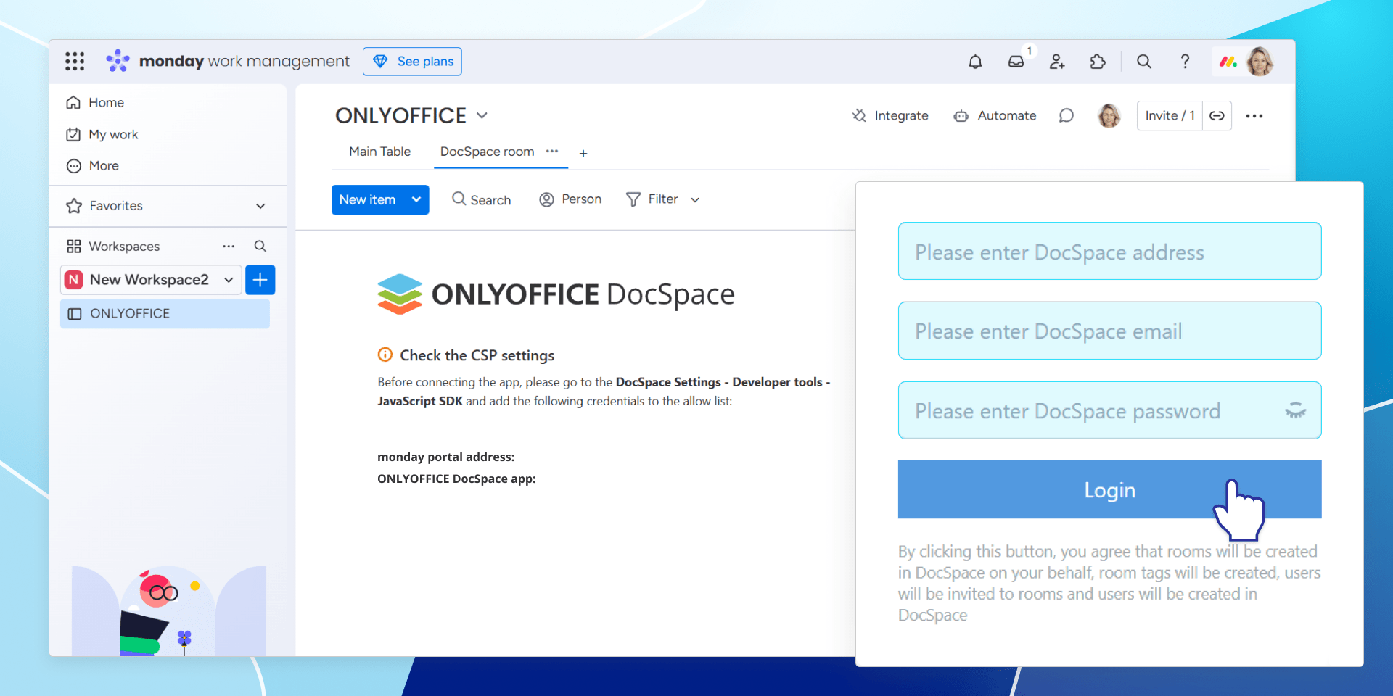Click the Home sidebar icon
Screen dimensions: 1393x696
pyautogui.click(x=73, y=103)
